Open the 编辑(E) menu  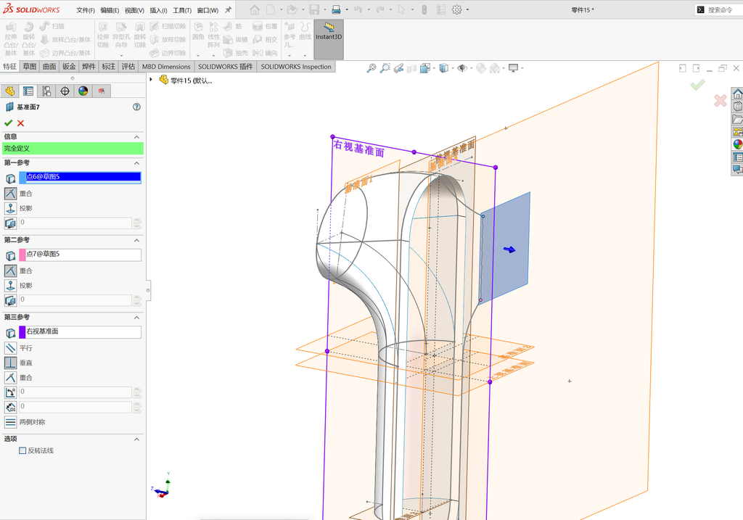(110, 10)
